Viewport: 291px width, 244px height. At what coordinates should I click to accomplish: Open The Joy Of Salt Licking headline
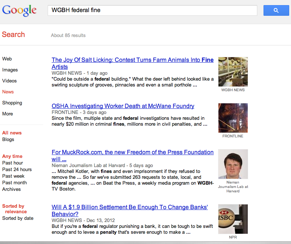point(132,60)
